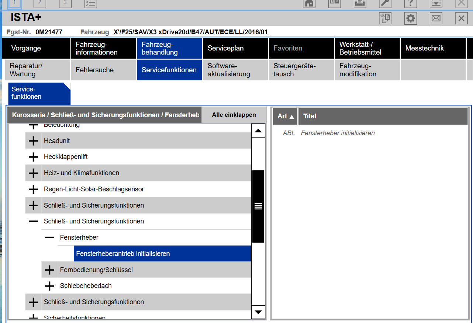Select the Servicefunktionen submenu tab
This screenshot has height=323, width=473.
[x=169, y=70]
